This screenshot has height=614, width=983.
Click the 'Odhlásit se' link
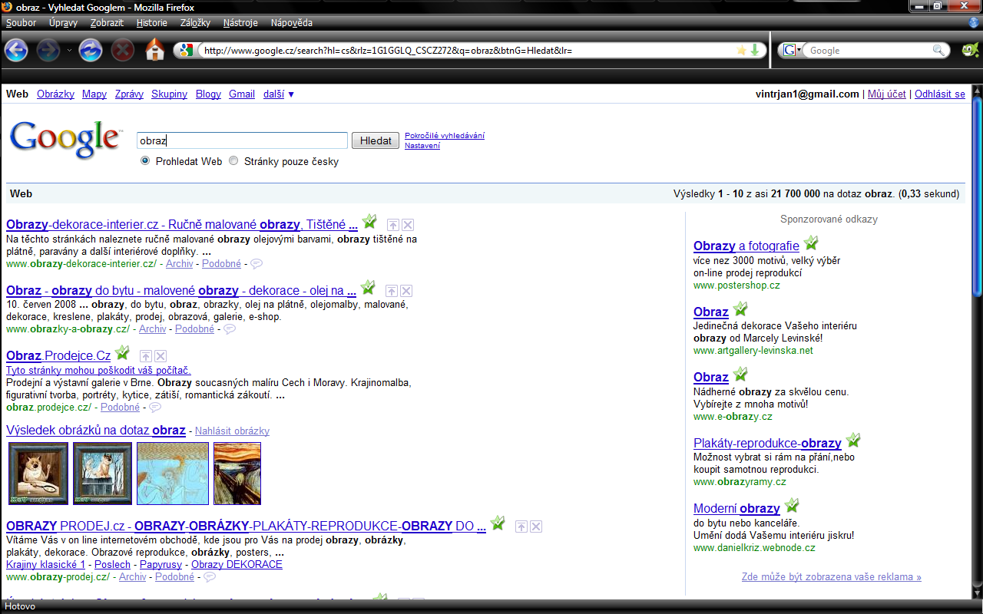click(940, 94)
